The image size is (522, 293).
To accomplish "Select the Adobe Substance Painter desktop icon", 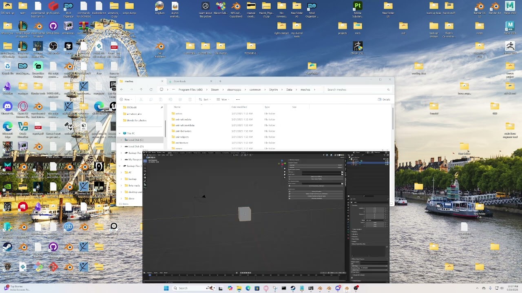I will click(358, 9).
